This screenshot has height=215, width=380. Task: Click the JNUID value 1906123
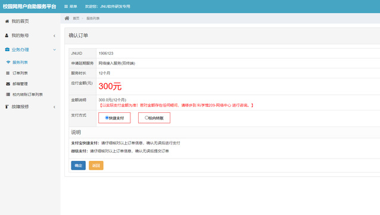point(106,53)
